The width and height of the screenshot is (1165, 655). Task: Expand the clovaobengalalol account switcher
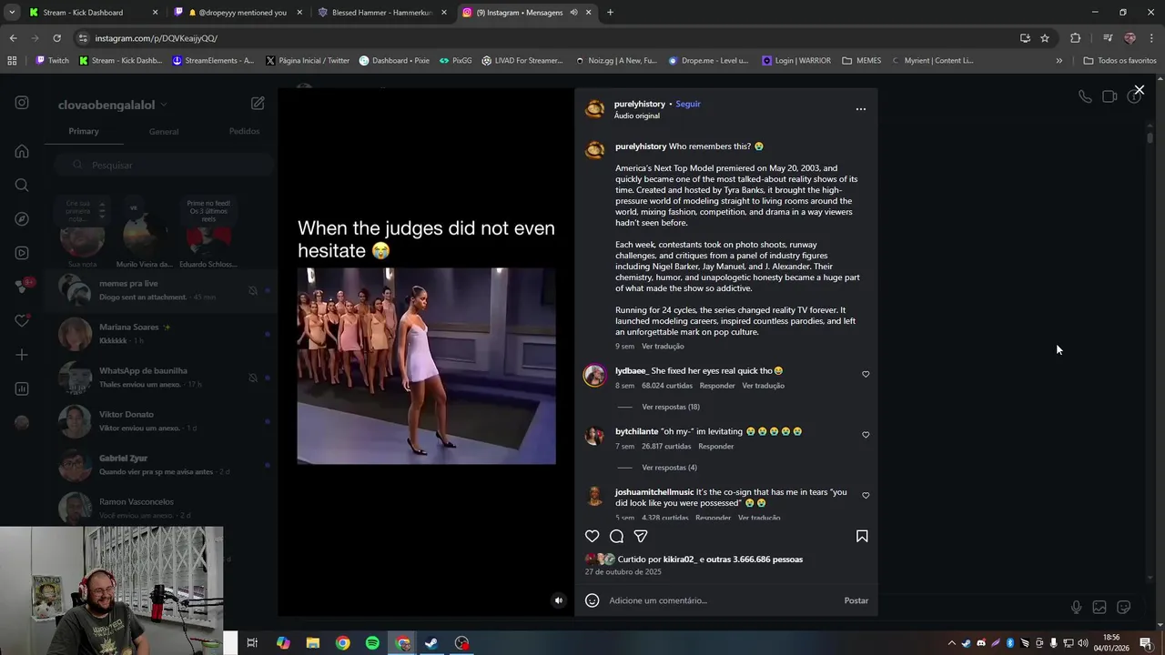pos(113,106)
